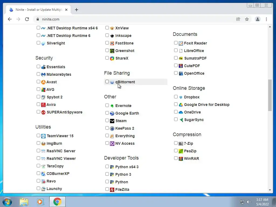Switch to the Ninite browser tab
The height and width of the screenshot is (207, 276).
38,10
